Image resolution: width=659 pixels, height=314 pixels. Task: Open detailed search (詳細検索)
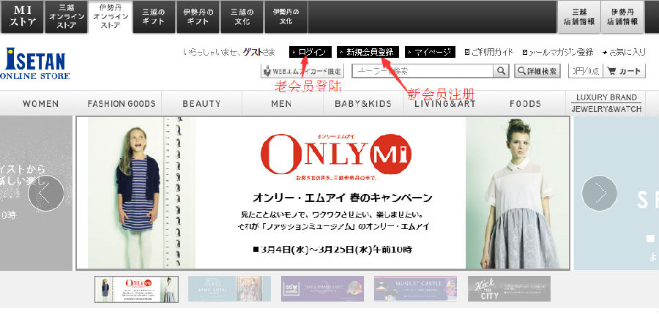point(537,71)
